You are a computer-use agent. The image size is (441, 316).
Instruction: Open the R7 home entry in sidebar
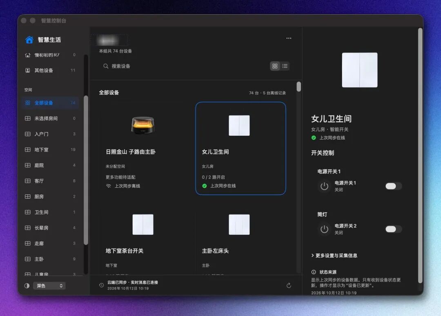(51, 55)
